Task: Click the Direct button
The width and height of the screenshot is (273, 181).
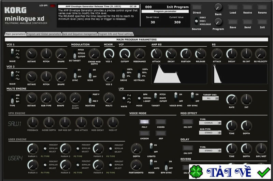Action: click(197, 7)
